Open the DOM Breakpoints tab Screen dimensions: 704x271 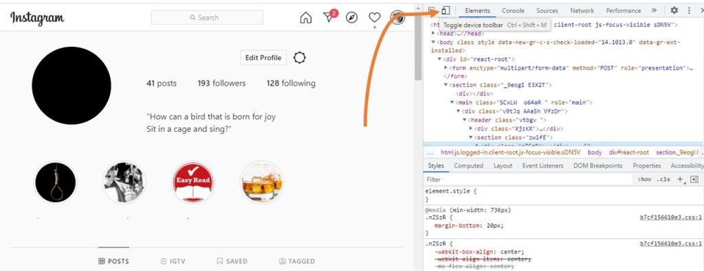click(598, 166)
